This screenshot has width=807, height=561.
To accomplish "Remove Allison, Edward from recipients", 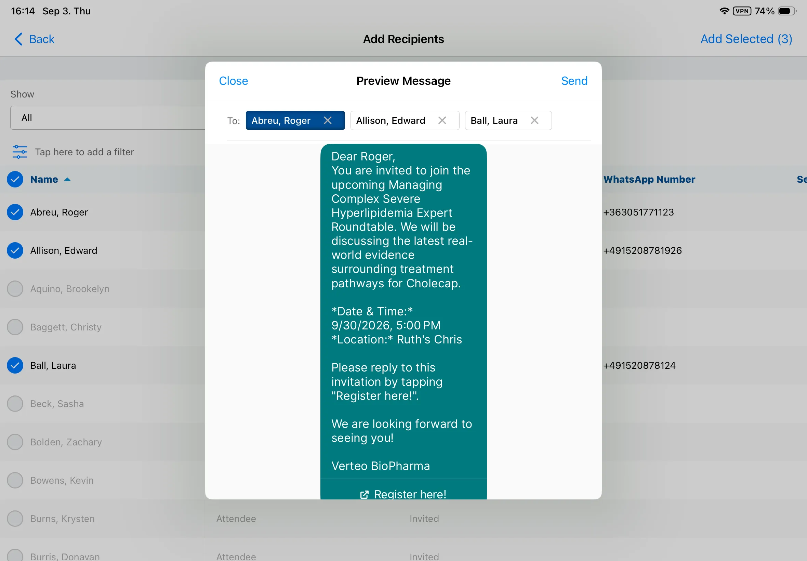I will coord(442,120).
